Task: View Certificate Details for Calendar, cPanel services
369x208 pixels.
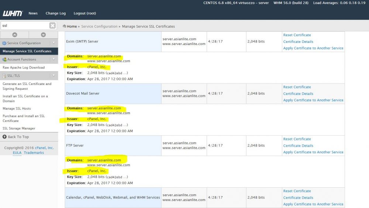Action: (298, 198)
